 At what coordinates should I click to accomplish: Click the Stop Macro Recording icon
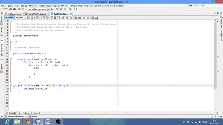88,18
